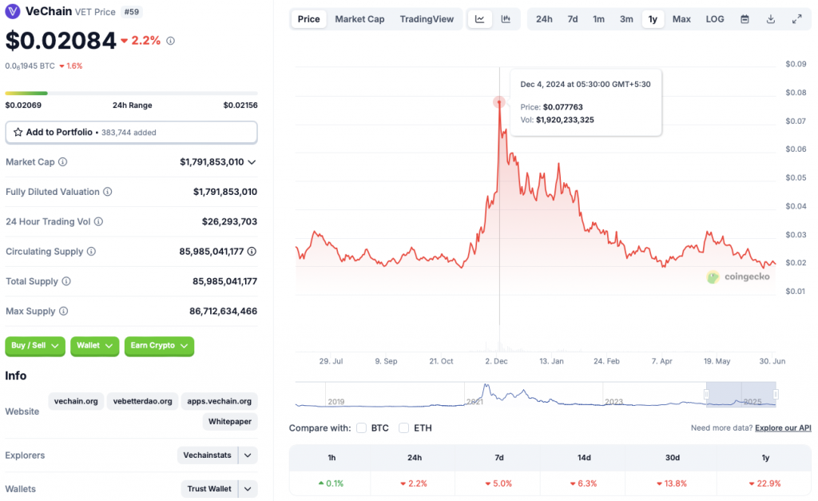Check the BTC compare checkbox

361,428
